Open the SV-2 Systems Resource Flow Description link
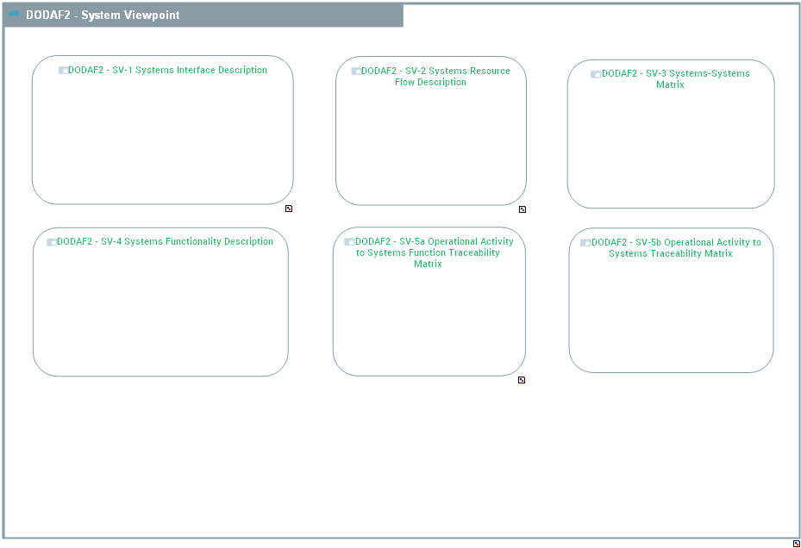 [435, 77]
